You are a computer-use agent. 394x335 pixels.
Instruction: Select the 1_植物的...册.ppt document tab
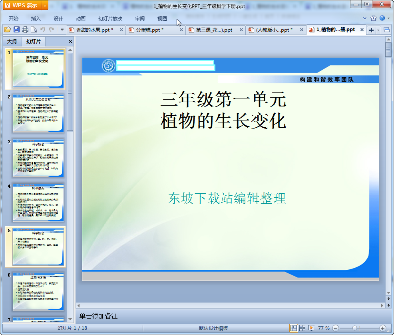click(x=335, y=30)
